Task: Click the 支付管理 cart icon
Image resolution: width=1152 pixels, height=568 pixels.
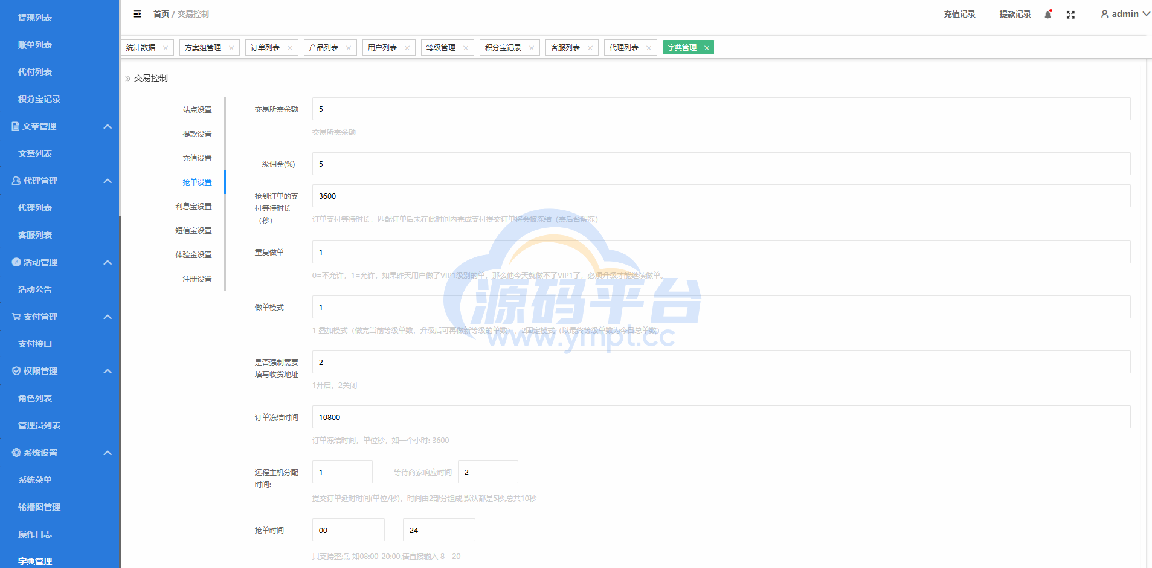Action: (16, 317)
